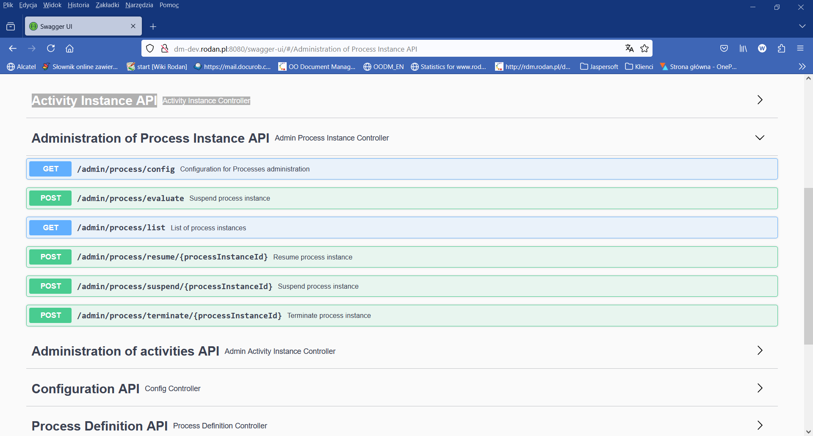Click the tracking protection shield icon
Screen dimensions: 813x436
point(150,48)
